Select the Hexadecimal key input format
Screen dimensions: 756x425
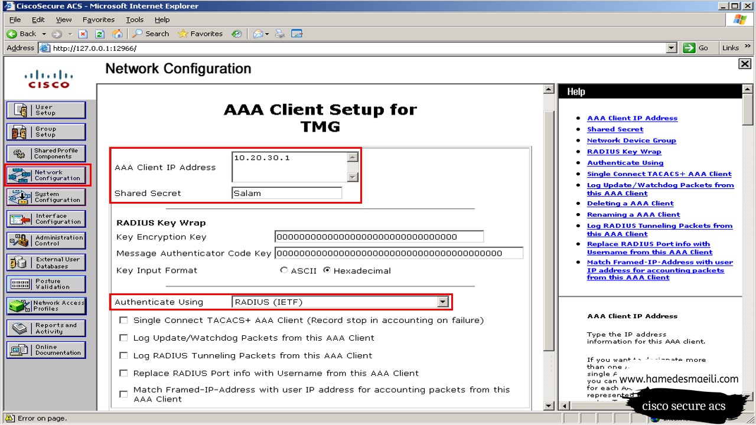point(327,270)
